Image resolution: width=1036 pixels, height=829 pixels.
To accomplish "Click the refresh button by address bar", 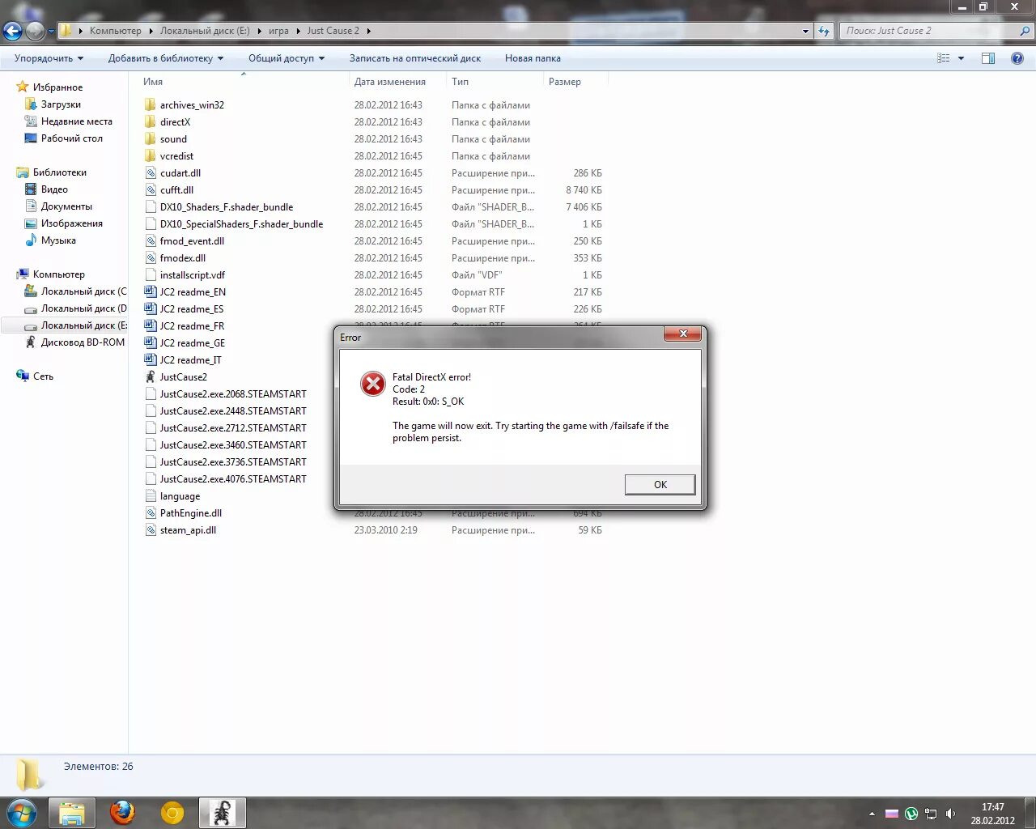I will (x=824, y=31).
